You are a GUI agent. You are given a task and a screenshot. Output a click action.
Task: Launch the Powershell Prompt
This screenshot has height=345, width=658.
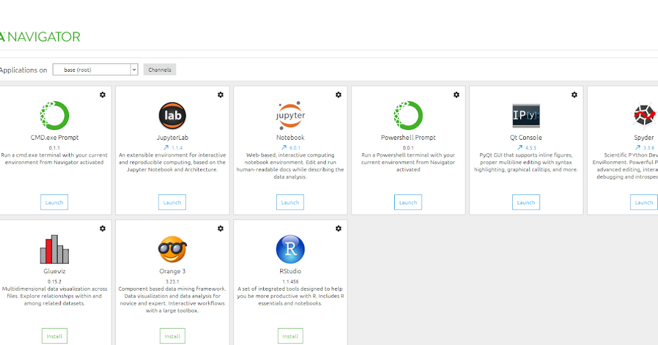pyautogui.click(x=408, y=202)
